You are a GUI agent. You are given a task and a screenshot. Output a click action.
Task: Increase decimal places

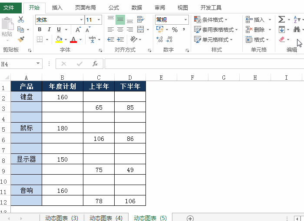(x=159, y=39)
